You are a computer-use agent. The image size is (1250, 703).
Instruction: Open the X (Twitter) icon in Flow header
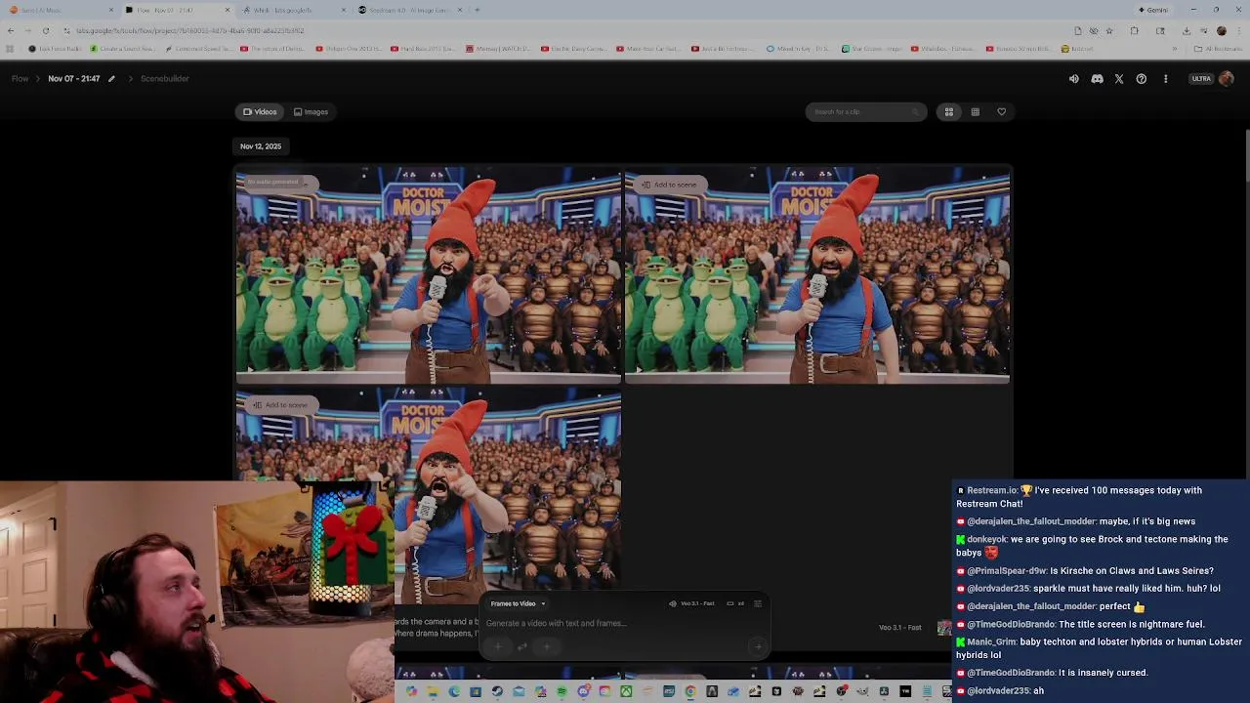(1119, 79)
